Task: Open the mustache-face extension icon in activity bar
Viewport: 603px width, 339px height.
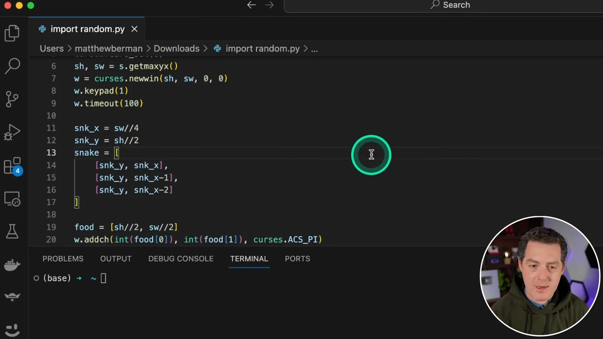Action: point(12,297)
